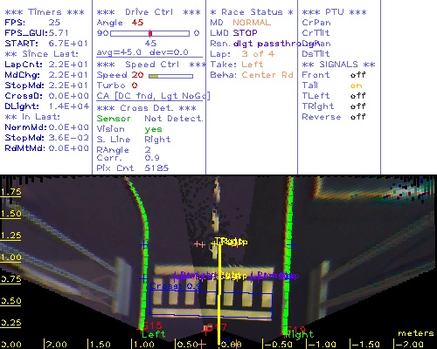Click the 1.00 meter vertical scale label
Screen dimensions: 437x349
pyautogui.click(x=10, y=257)
